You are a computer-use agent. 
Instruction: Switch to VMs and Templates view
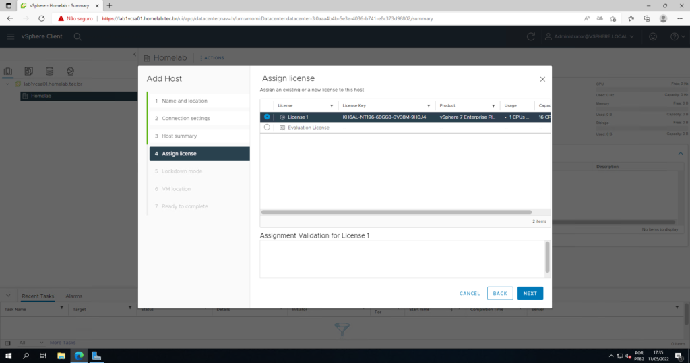click(x=28, y=71)
